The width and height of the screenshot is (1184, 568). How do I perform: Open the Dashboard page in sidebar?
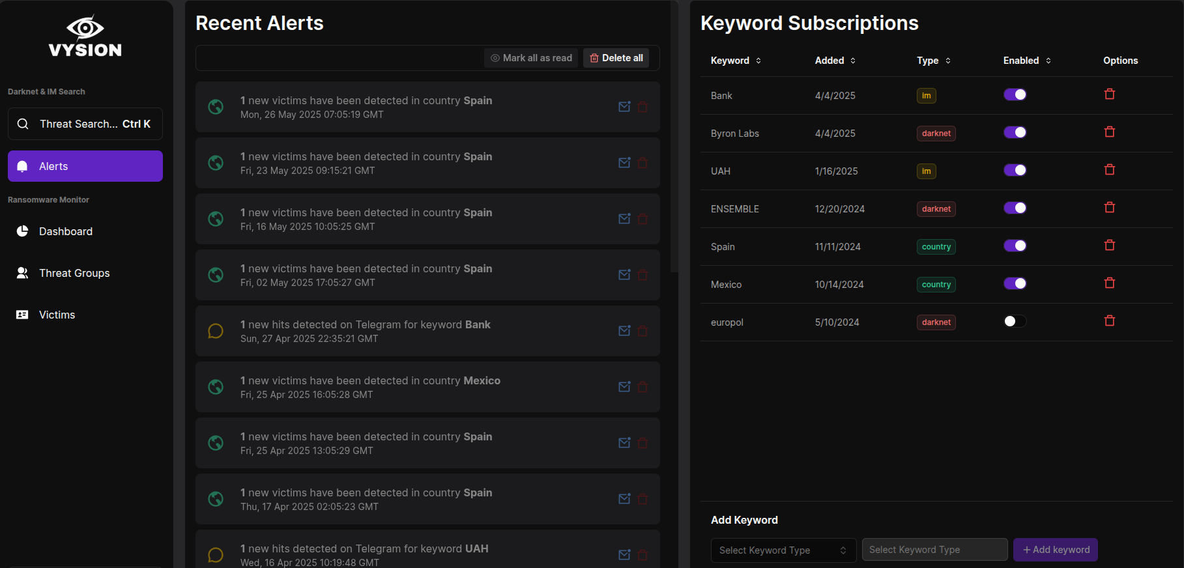(x=65, y=231)
